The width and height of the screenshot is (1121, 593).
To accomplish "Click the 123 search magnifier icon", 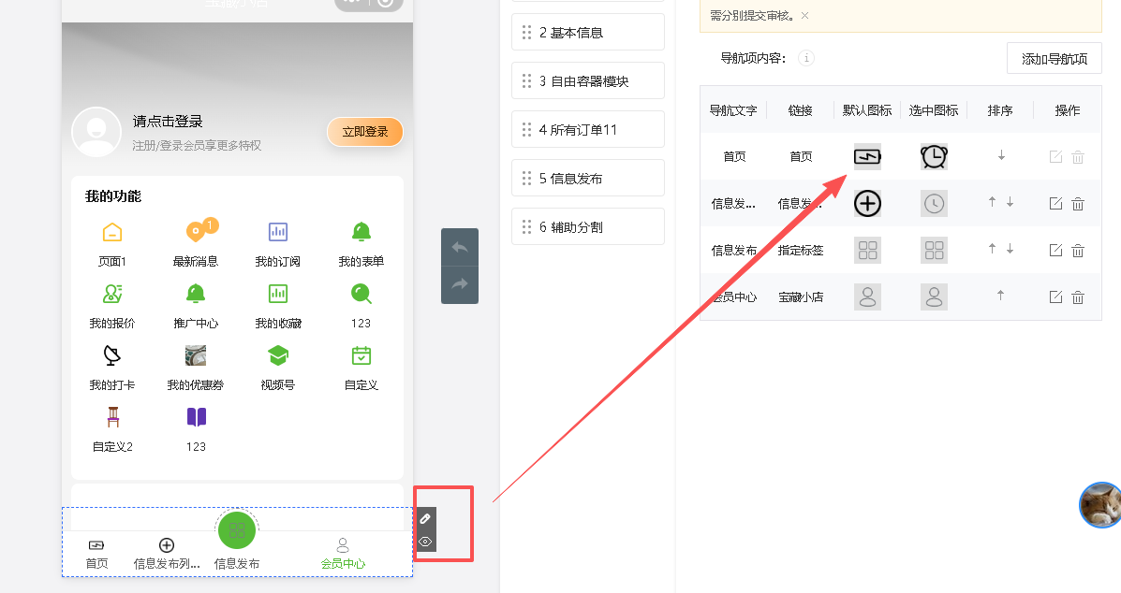I will (x=361, y=294).
